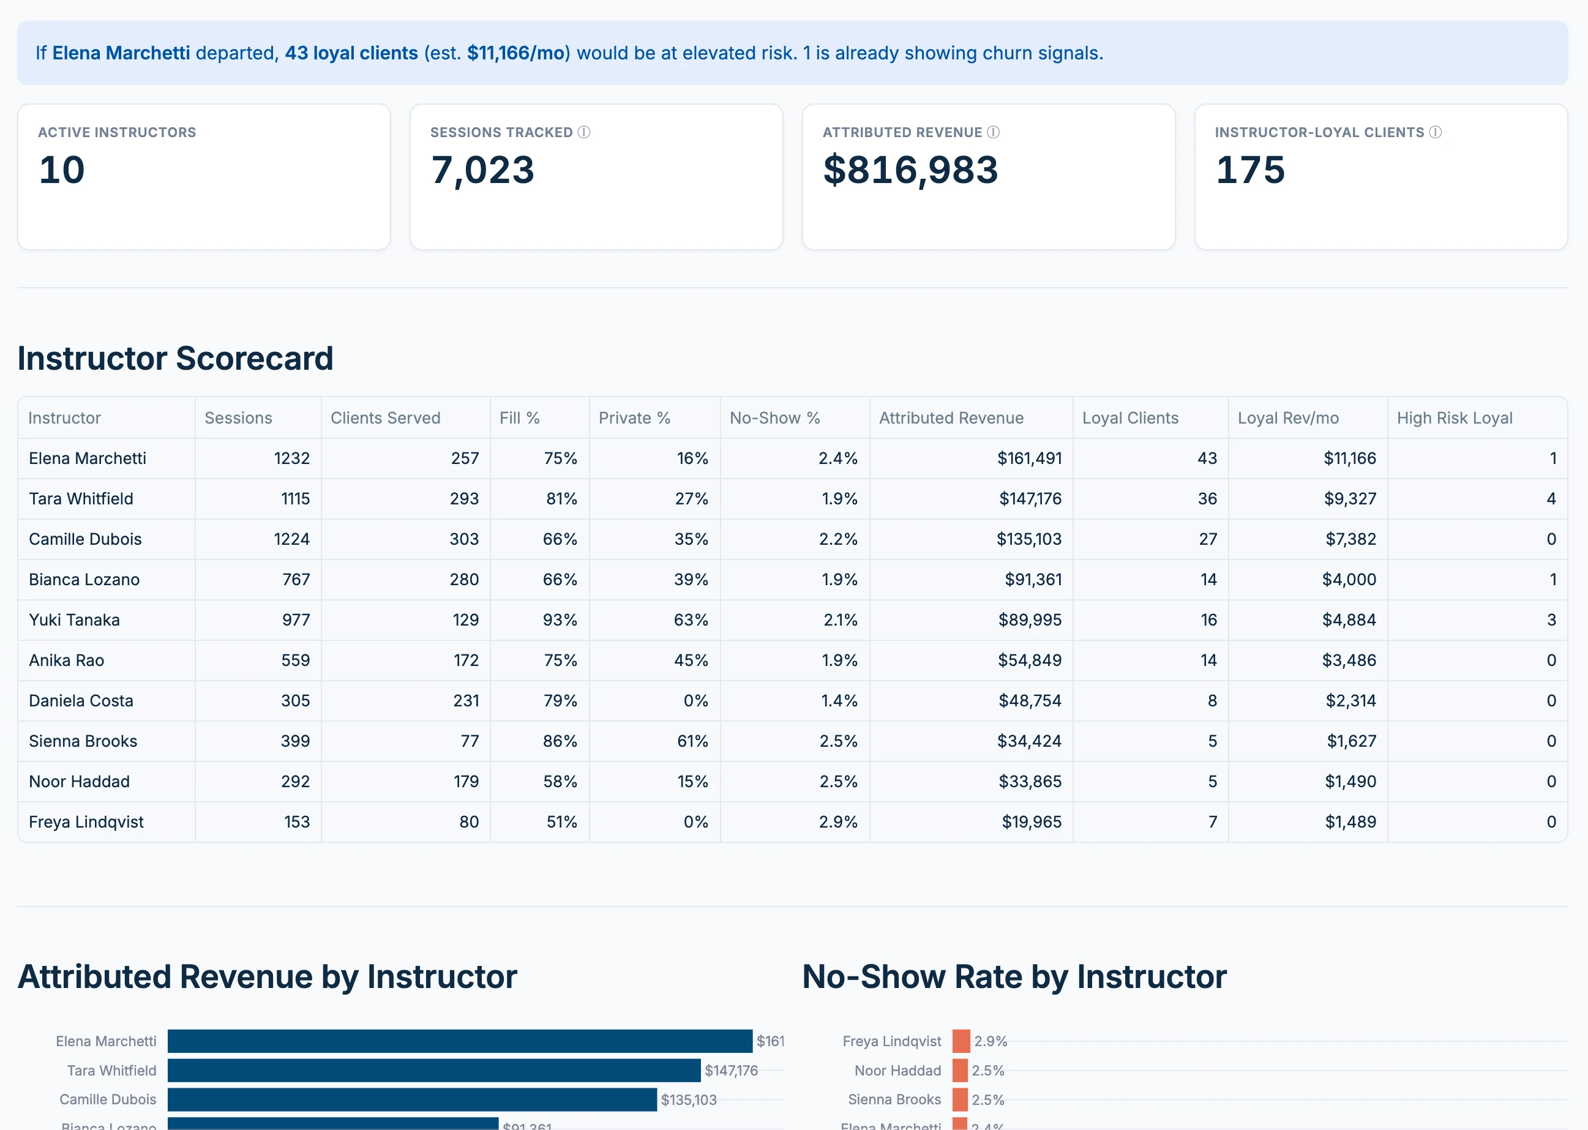The width and height of the screenshot is (1588, 1130).
Task: Click the Instructor-Loyal Clients value 175
Action: pyautogui.click(x=1251, y=170)
